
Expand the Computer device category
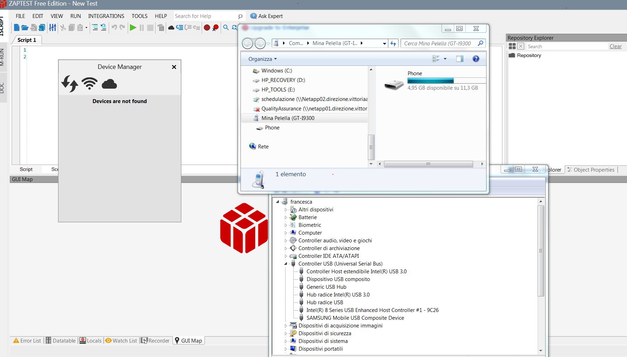pyautogui.click(x=286, y=233)
